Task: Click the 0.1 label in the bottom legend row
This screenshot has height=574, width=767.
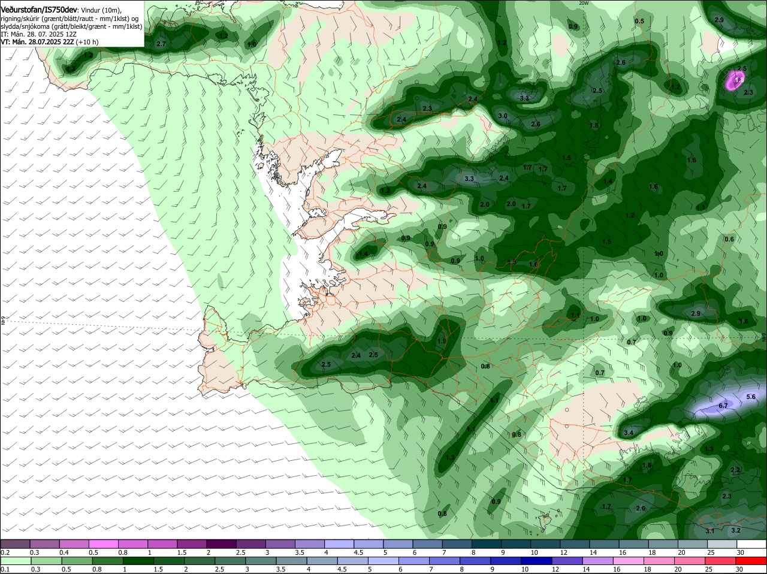Action: pos(5,569)
